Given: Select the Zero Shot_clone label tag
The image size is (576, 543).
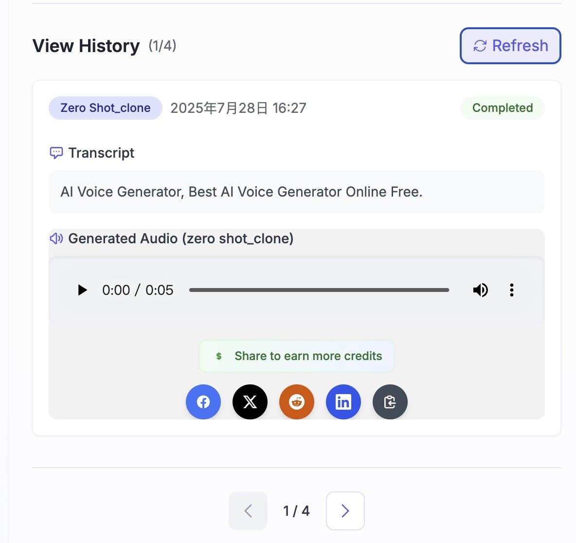Looking at the screenshot, I should coord(105,108).
